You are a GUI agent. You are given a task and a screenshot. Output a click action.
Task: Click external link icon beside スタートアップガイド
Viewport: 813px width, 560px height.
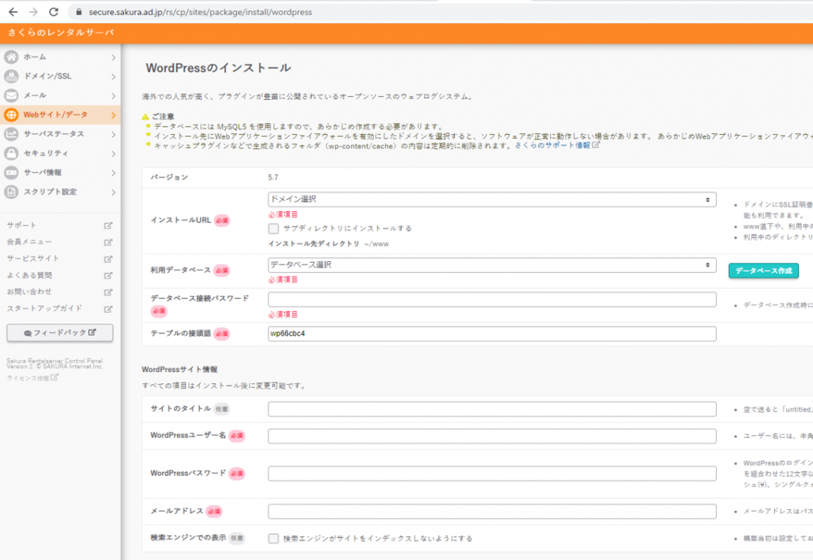[x=108, y=309]
